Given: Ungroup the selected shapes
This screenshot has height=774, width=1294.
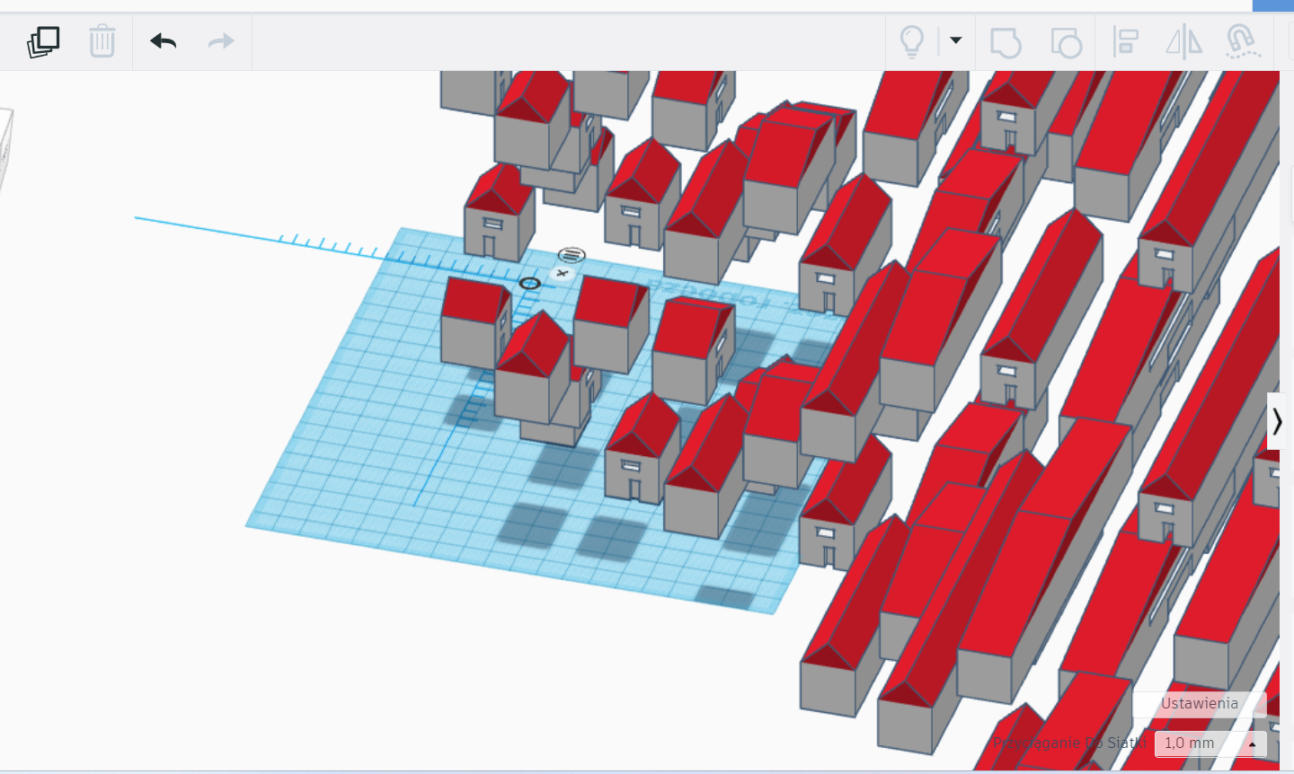Looking at the screenshot, I should tap(1066, 42).
